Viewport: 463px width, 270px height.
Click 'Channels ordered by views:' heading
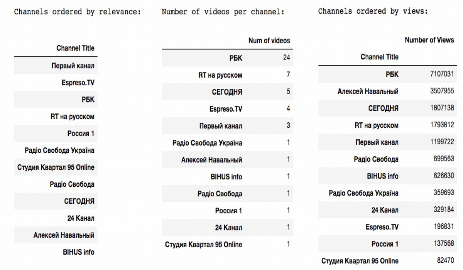[373, 11]
